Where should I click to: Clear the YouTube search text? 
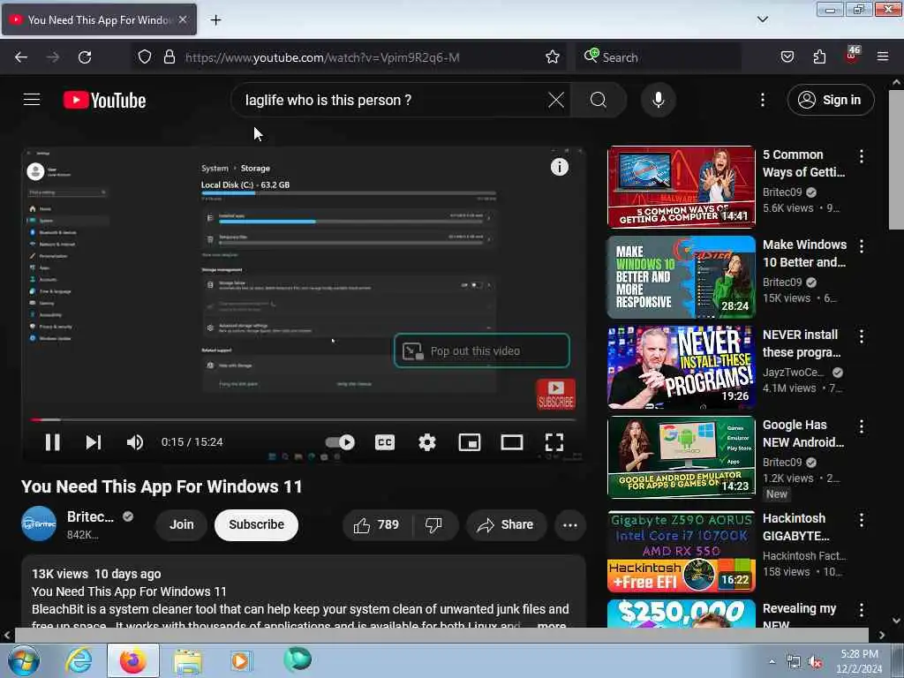556,101
